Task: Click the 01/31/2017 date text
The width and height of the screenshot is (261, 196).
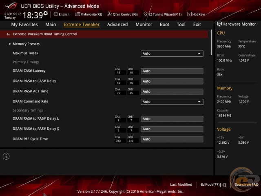Action: point(13,14)
